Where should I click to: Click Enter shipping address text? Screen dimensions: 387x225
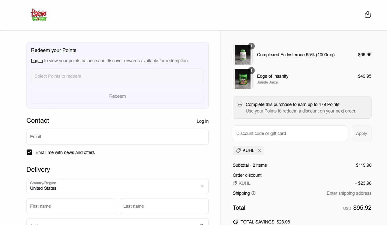[349, 193]
